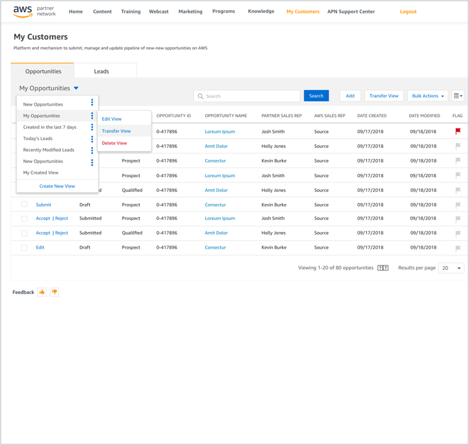This screenshot has width=469, height=445.
Task: Click Edit link in the last row
Action: point(40,247)
